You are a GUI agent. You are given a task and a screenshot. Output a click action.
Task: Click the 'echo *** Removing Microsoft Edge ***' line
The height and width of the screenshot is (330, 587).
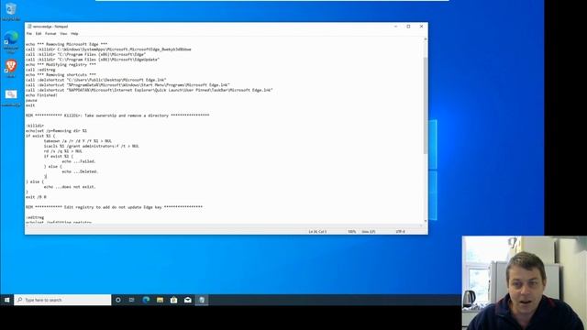point(66,44)
